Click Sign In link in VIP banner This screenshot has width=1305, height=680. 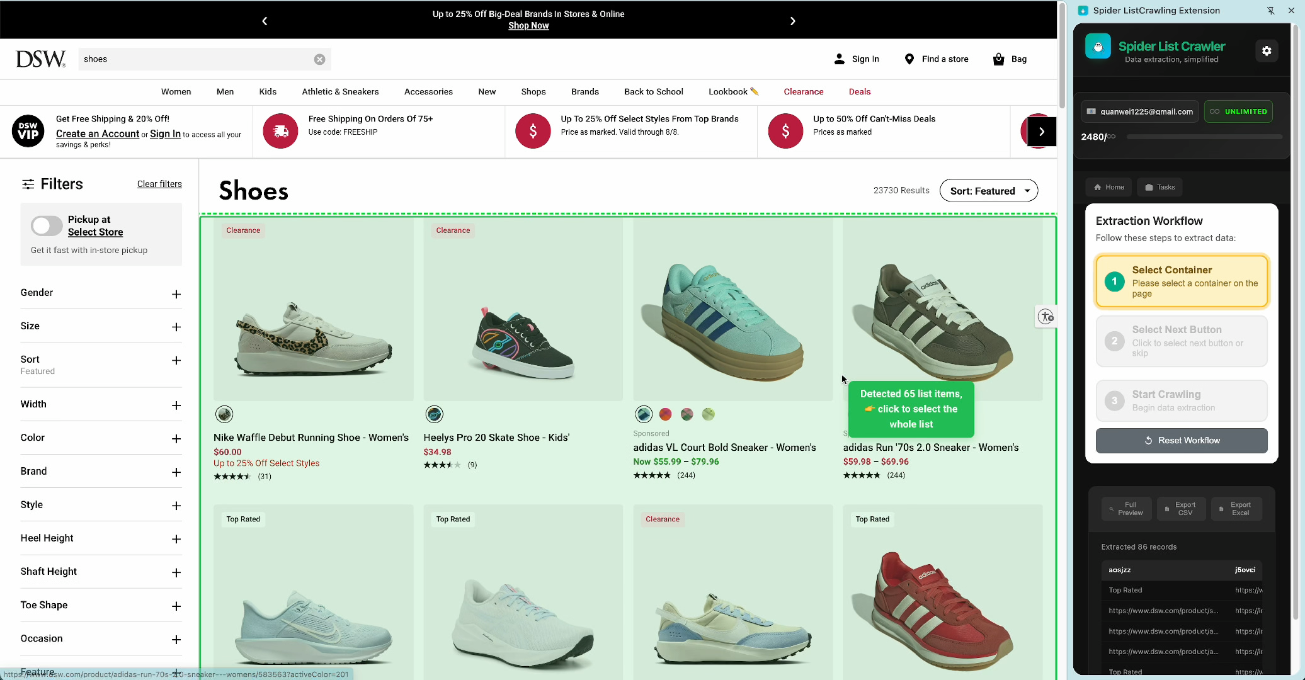(x=165, y=133)
